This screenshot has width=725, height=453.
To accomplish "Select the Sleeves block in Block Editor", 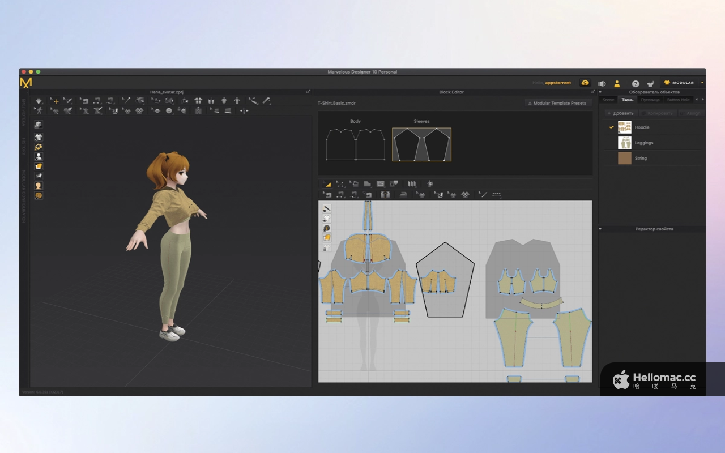I will [421, 144].
